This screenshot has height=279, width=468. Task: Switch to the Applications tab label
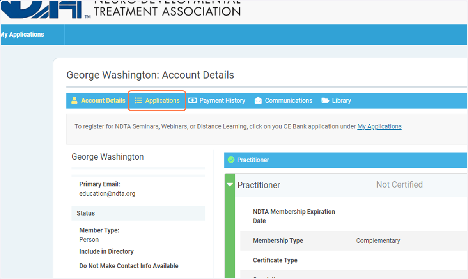tap(162, 100)
